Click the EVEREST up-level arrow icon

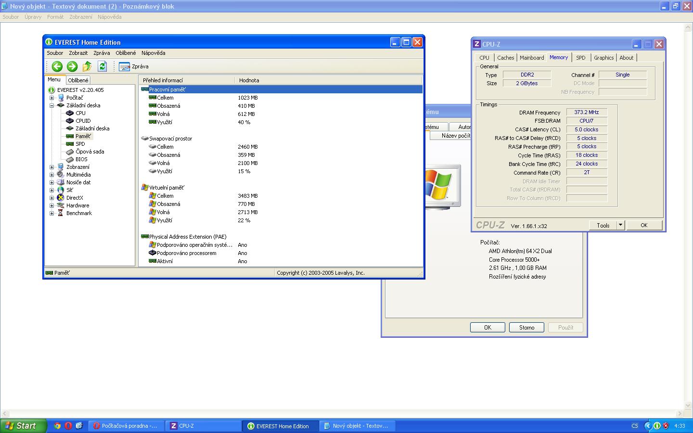click(x=87, y=66)
